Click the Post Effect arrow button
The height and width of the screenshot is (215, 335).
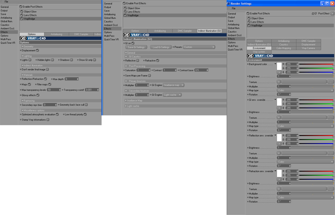[332, 14]
